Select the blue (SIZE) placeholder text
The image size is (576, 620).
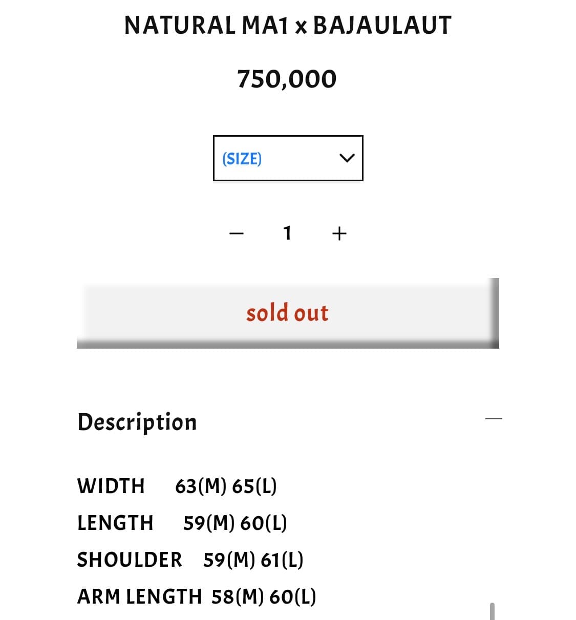tap(242, 159)
